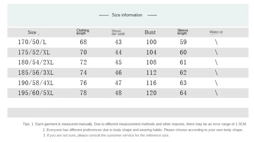Click the bust value 116
Image resolution: width=254 pixels, height=142 pixels.
tap(151, 83)
